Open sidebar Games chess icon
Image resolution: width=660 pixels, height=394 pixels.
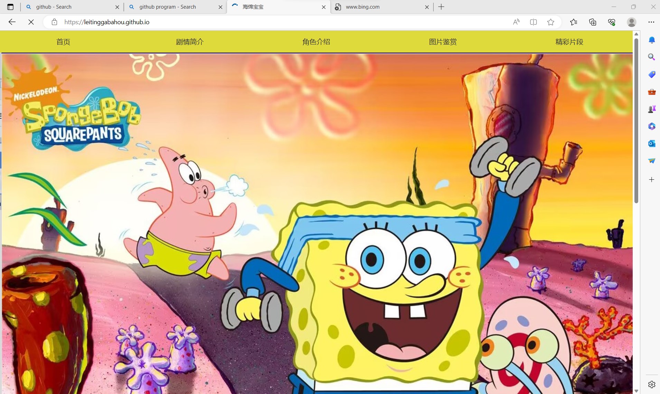coord(652,109)
